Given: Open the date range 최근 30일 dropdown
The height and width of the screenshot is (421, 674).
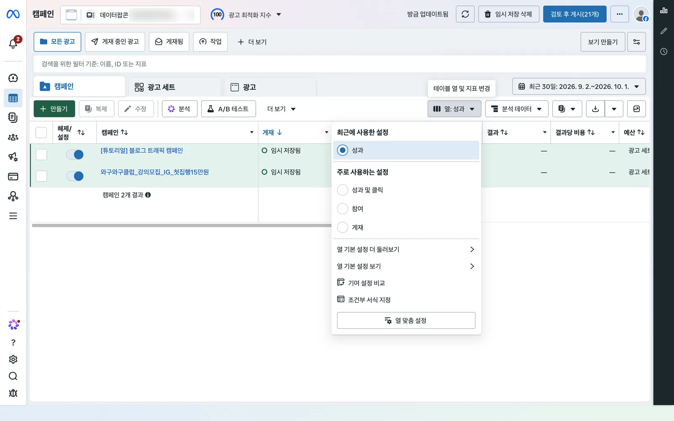Looking at the screenshot, I should coord(579,87).
